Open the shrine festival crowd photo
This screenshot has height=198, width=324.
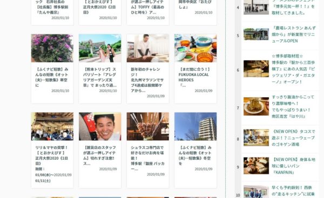(x=52, y=126)
